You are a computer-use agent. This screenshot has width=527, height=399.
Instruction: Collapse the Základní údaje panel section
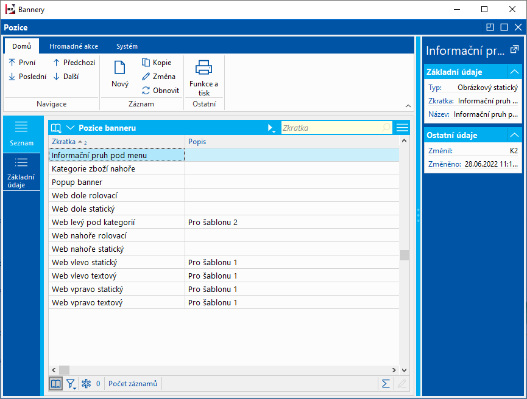[514, 72]
